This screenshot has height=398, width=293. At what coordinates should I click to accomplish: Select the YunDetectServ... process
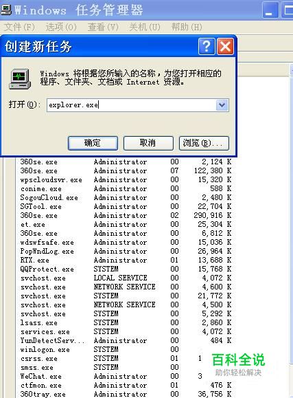coord(52,341)
